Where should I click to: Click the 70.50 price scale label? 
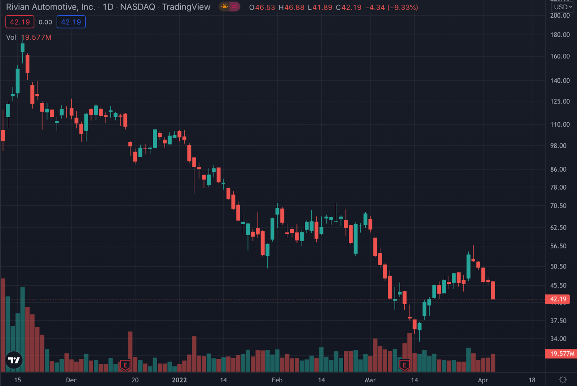[558, 206]
